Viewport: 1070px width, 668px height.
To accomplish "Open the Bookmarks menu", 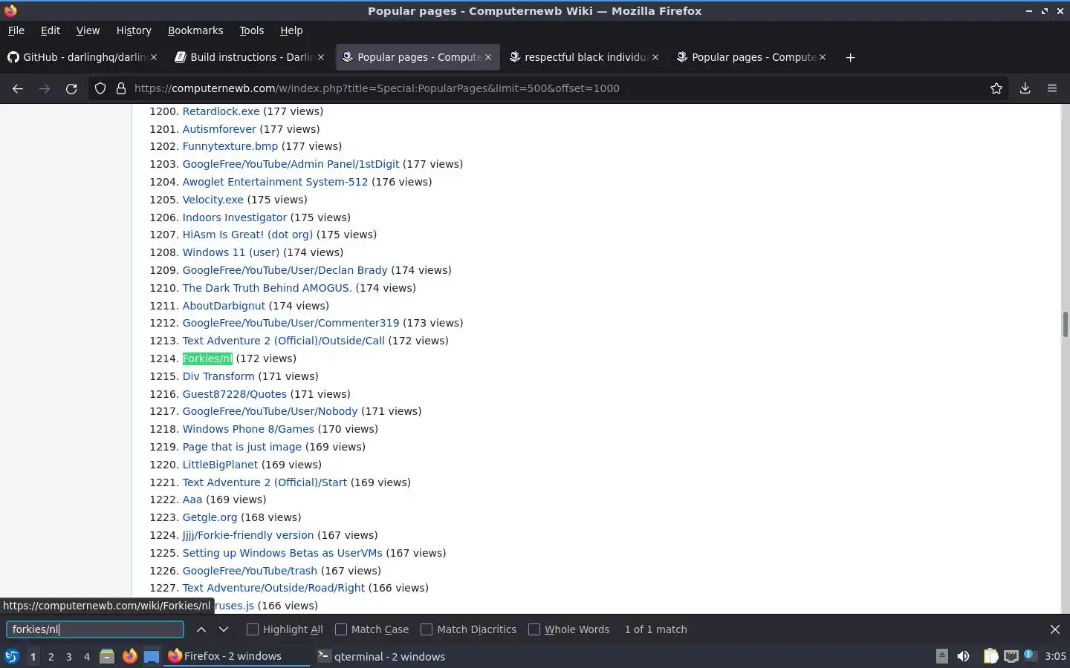I will tap(195, 30).
